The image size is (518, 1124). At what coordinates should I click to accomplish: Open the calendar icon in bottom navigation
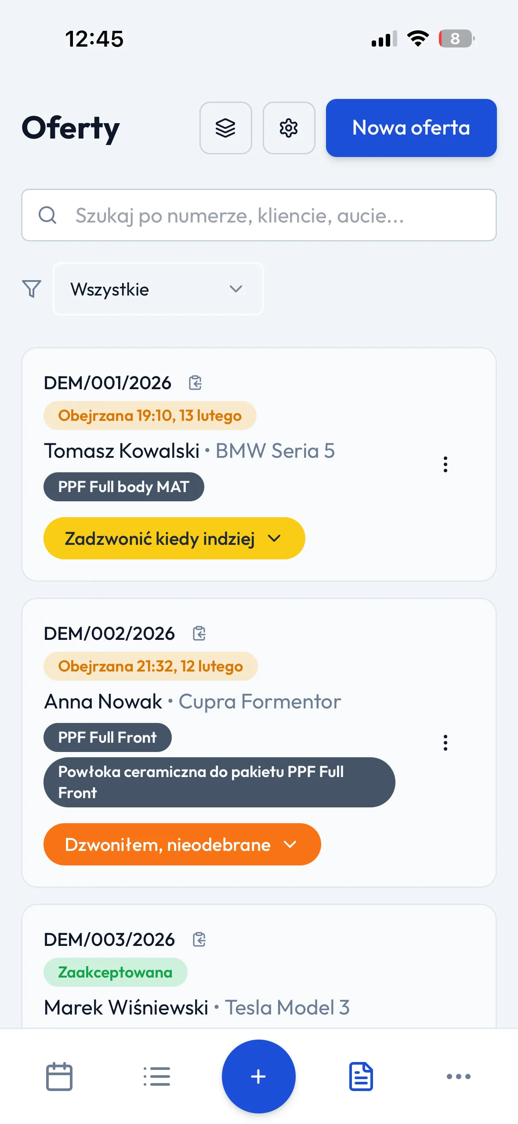pos(60,1076)
